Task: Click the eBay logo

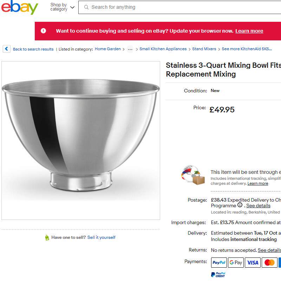Action: (19, 7)
